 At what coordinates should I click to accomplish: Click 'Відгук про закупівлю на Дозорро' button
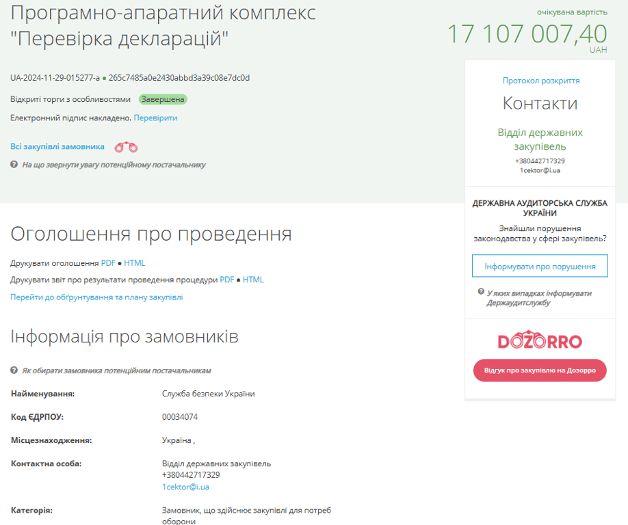[540, 371]
